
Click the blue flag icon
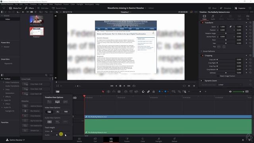coord(160,92)
